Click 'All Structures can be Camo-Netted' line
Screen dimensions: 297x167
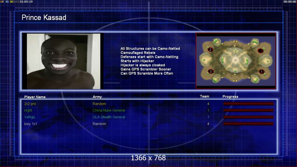click(150, 48)
